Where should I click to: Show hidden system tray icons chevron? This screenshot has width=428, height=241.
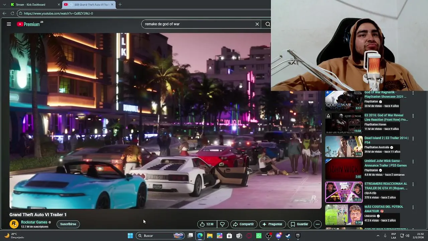[378, 236]
